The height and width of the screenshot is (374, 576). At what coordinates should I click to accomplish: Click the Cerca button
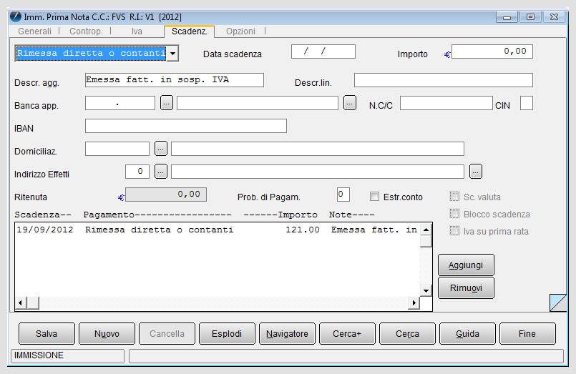tap(407, 334)
